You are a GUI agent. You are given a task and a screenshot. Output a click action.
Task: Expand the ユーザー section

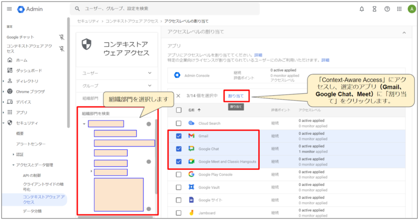pos(150,73)
